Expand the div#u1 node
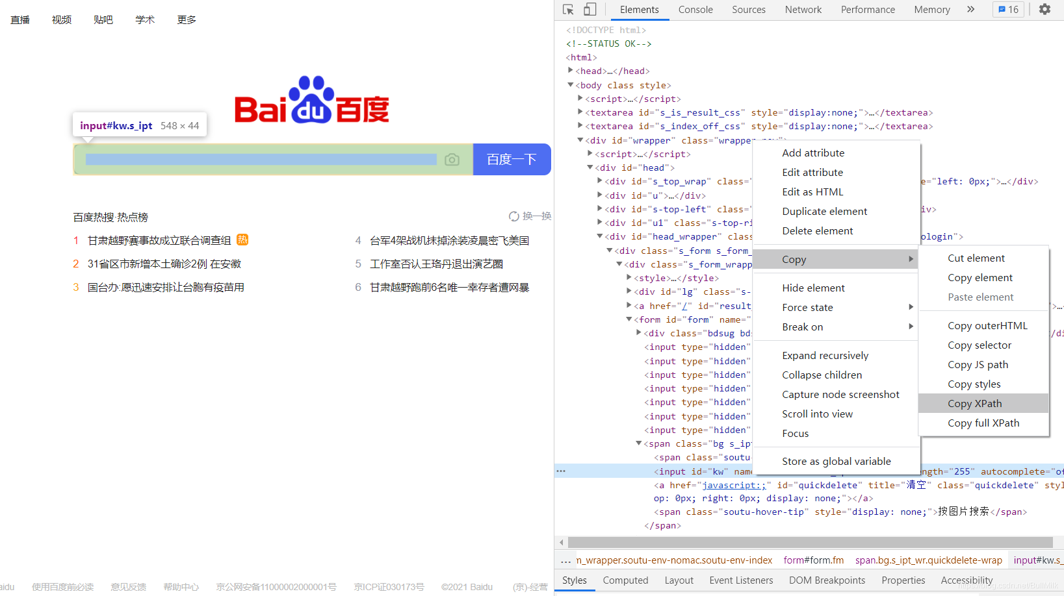 (x=600, y=223)
